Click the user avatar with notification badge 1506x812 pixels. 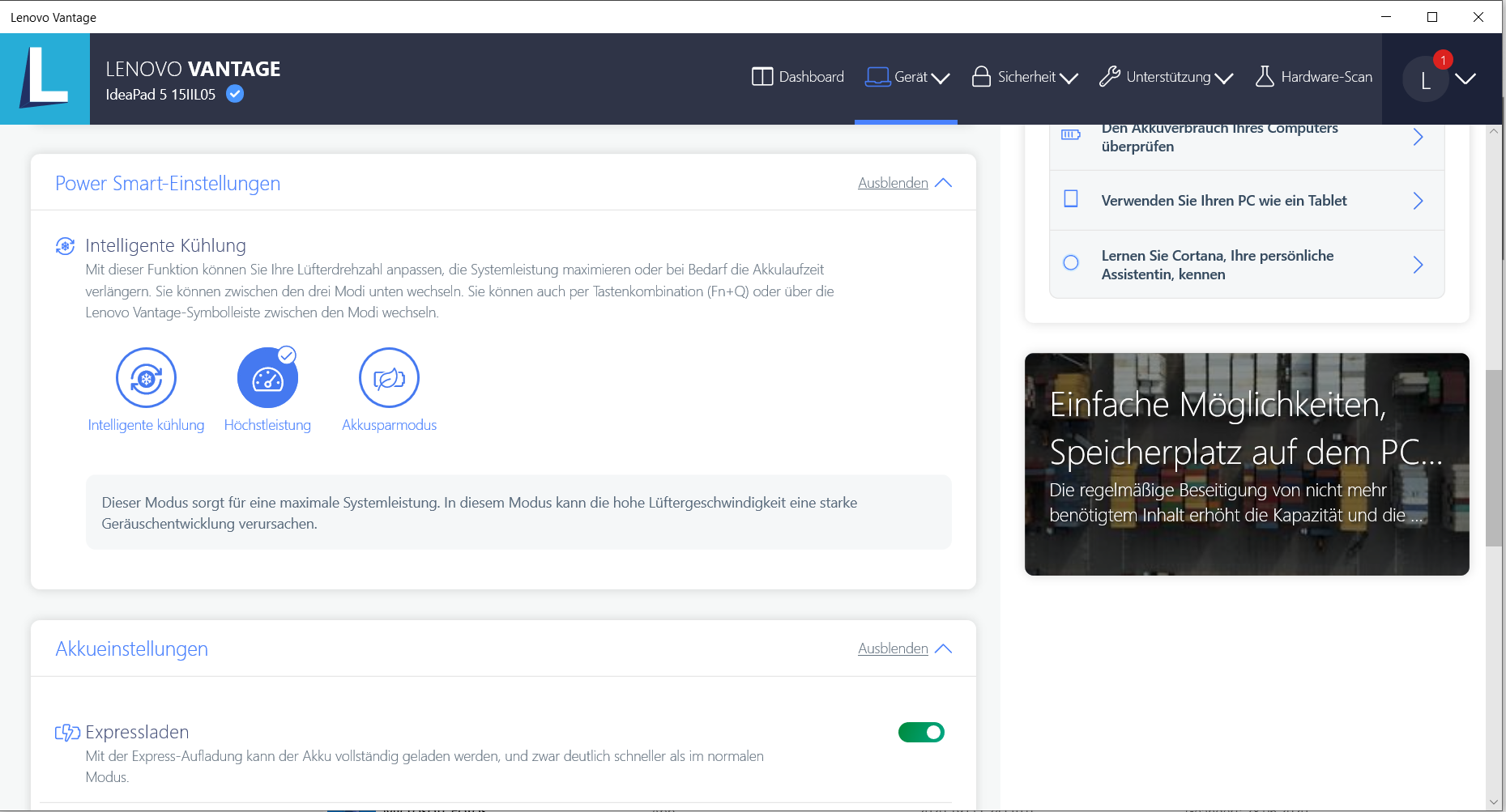click(1426, 79)
